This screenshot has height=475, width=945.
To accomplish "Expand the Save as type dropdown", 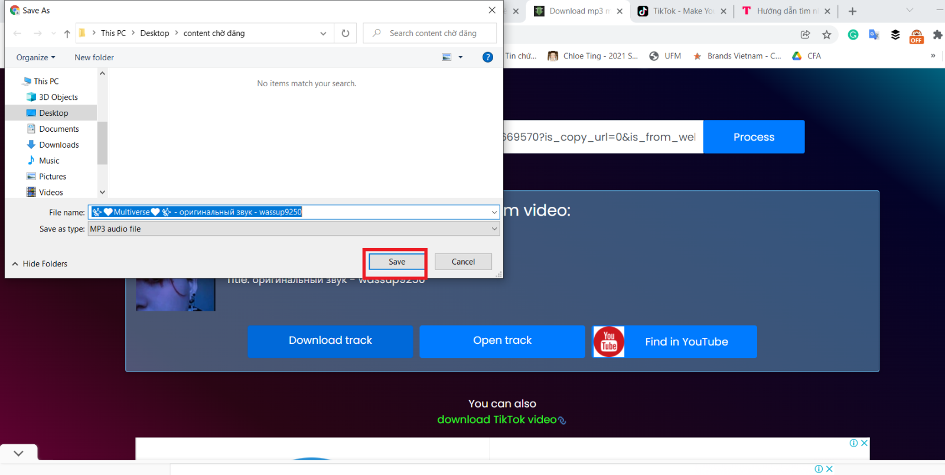I will (494, 229).
